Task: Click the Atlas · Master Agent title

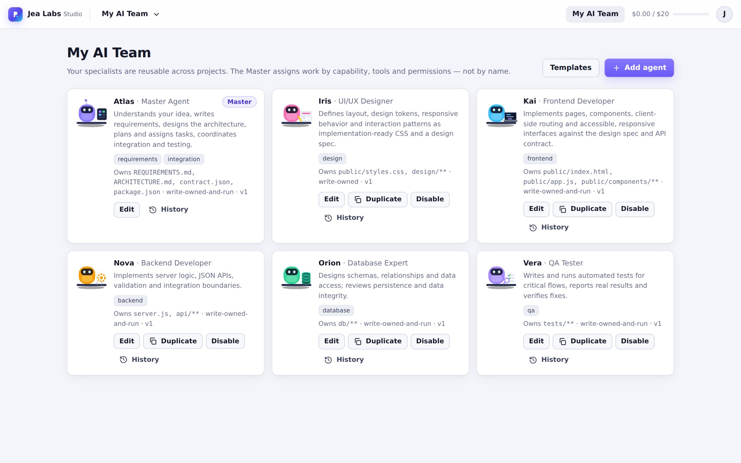Action: click(x=151, y=102)
